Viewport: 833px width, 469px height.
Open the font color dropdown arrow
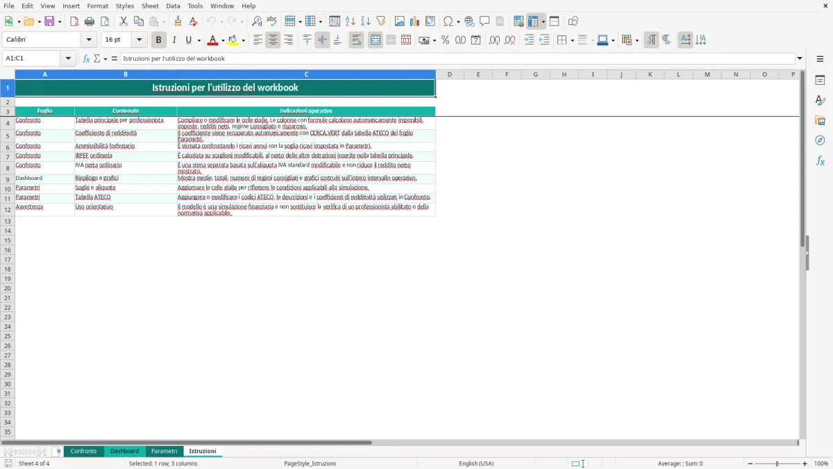click(223, 40)
